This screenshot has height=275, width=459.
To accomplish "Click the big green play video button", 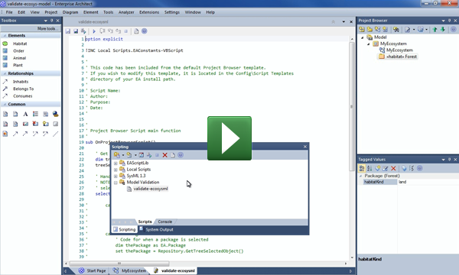I will [x=229, y=138].
